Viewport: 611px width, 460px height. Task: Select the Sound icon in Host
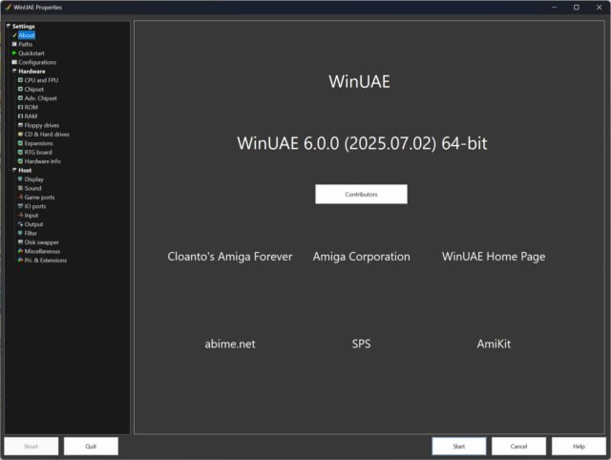click(x=21, y=188)
